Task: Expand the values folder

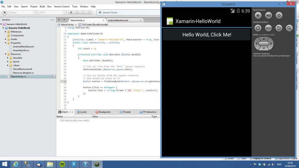Action: pos(8,65)
